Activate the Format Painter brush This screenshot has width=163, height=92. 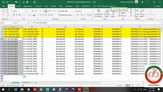8,16
